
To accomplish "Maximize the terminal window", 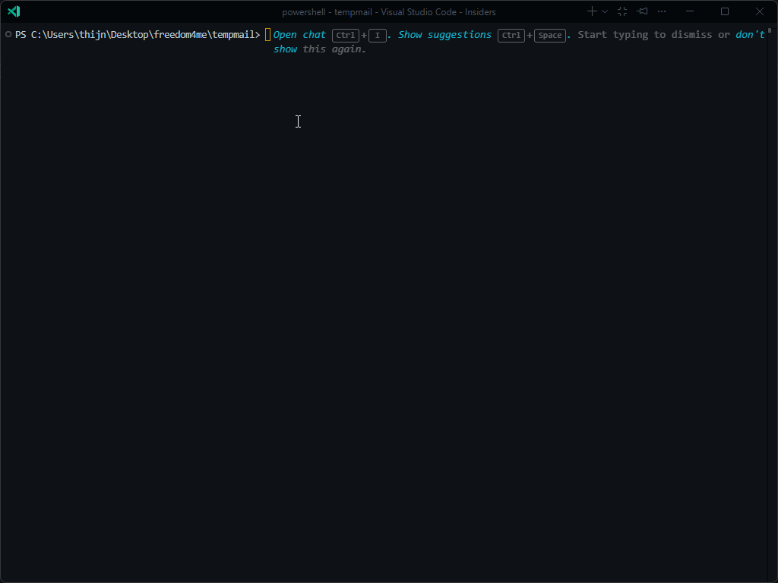I will tap(725, 11).
